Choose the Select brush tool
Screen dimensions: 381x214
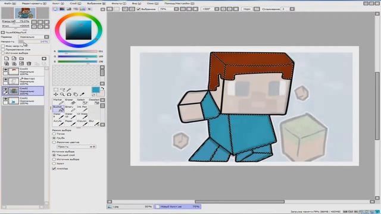pos(82,102)
